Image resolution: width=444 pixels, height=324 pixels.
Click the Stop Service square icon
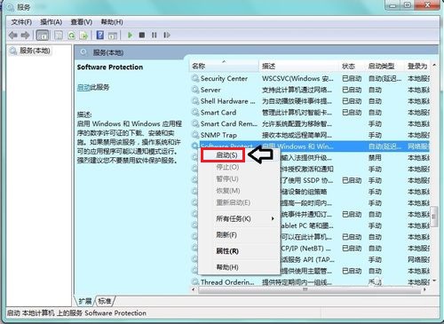click(142, 36)
